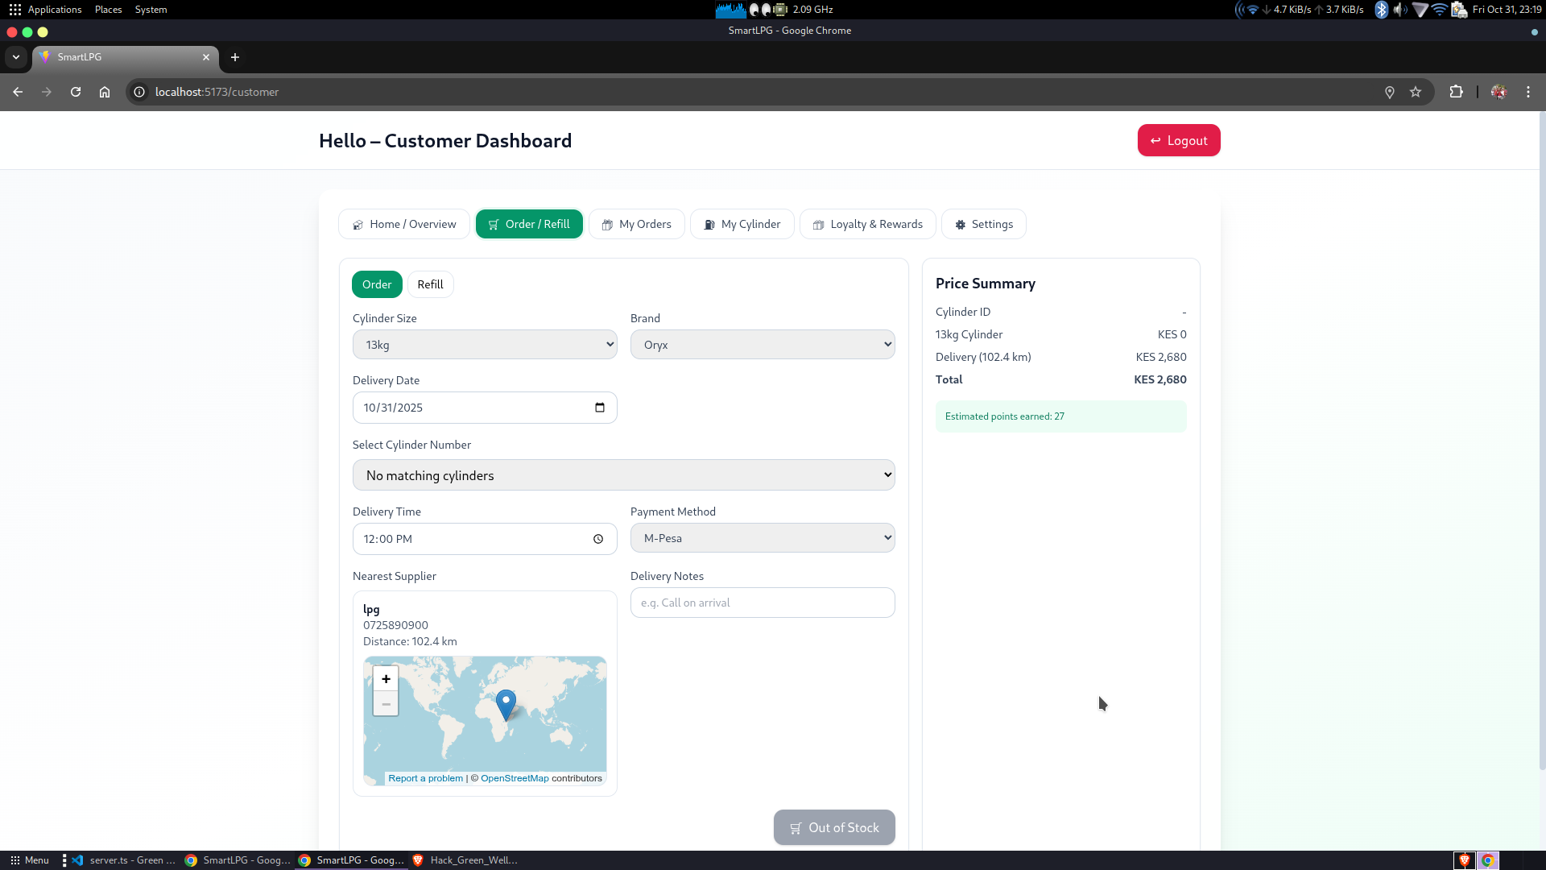This screenshot has height=870, width=1546.
Task: Open the OpenStreetMap attribution link
Action: click(515, 778)
